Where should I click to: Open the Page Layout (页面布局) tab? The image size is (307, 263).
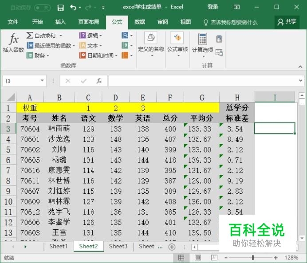pyautogui.click(x=89, y=22)
